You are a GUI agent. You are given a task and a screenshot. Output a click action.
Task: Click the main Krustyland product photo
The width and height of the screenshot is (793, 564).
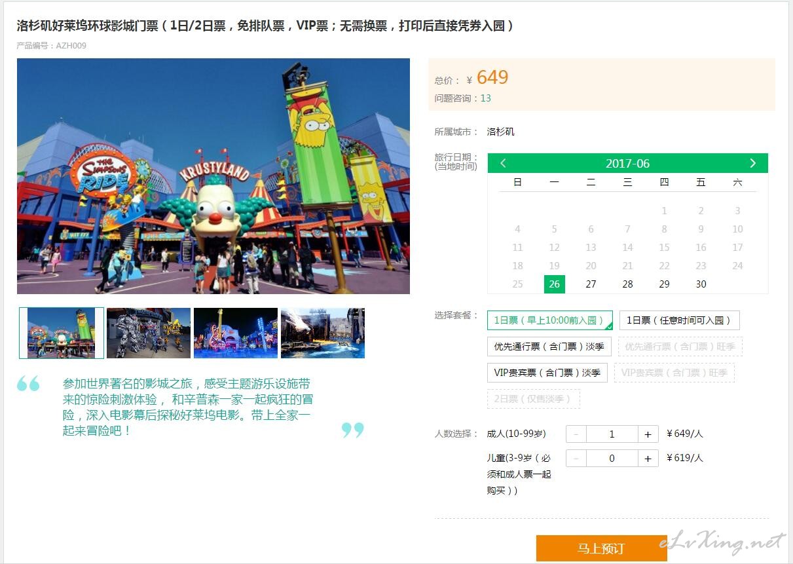(213, 176)
